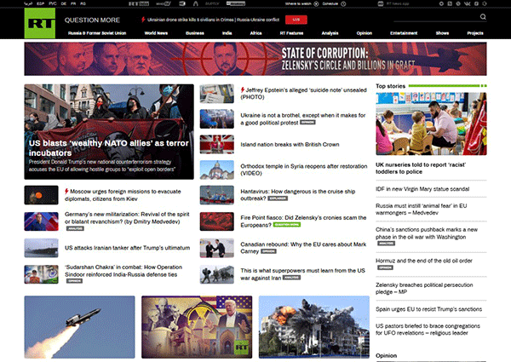Click tanker ship thumbnail image
511x362 pixels.
click(x=41, y=248)
